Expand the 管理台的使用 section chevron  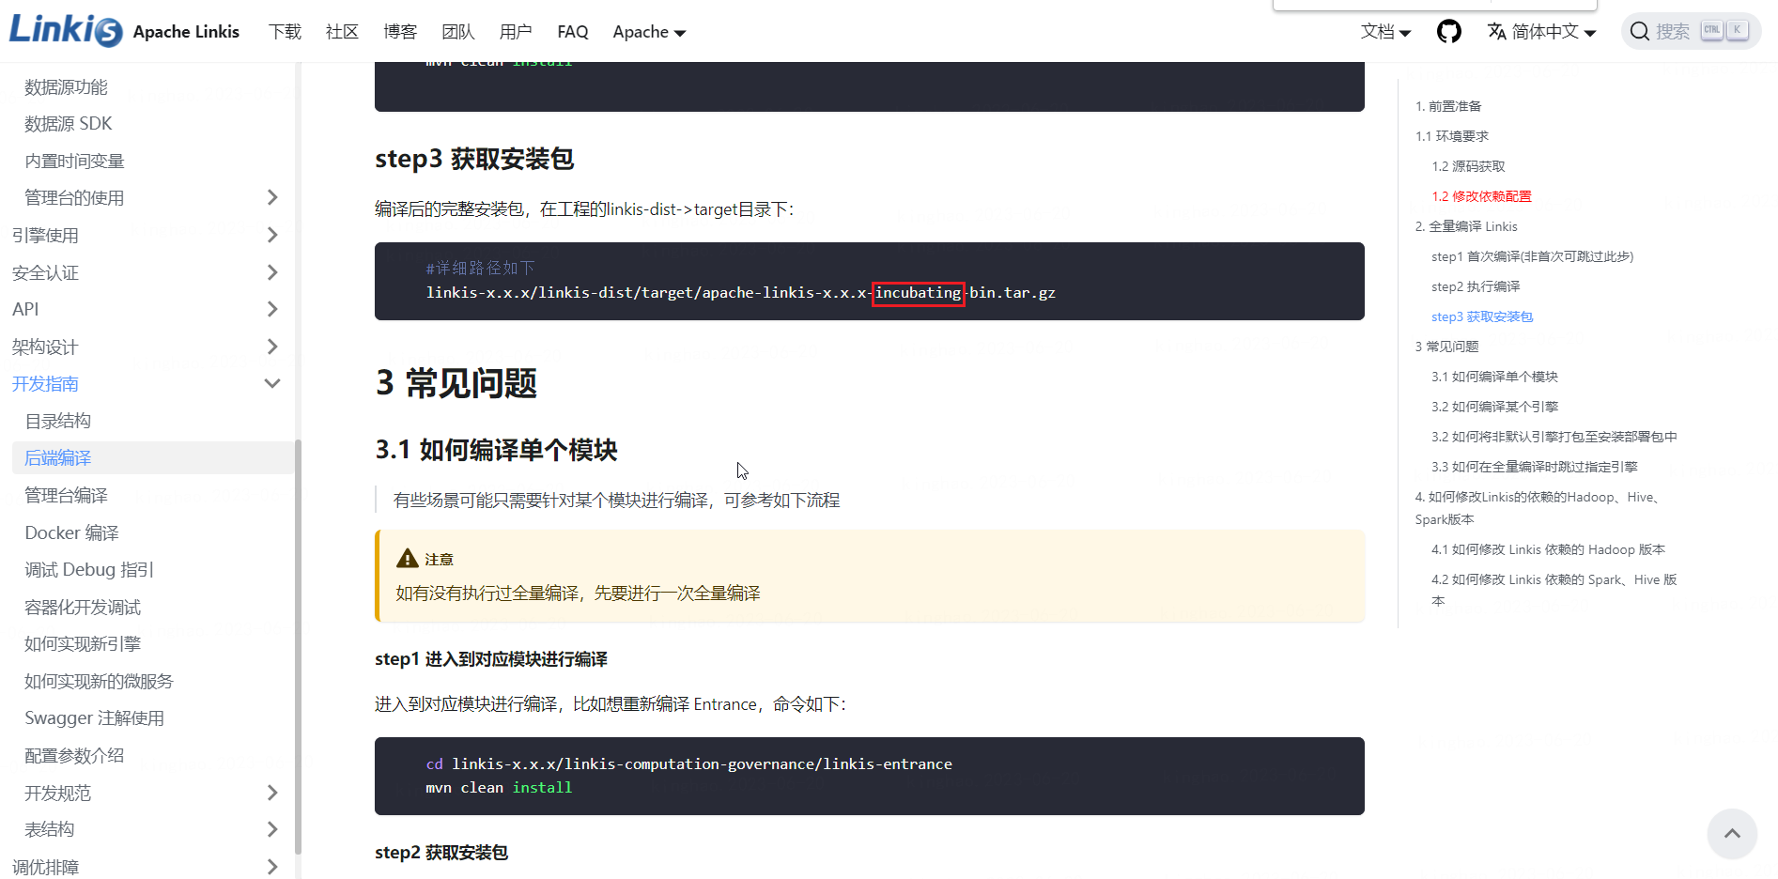point(272,197)
